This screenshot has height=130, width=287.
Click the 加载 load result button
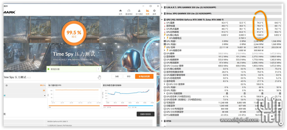point(117,77)
